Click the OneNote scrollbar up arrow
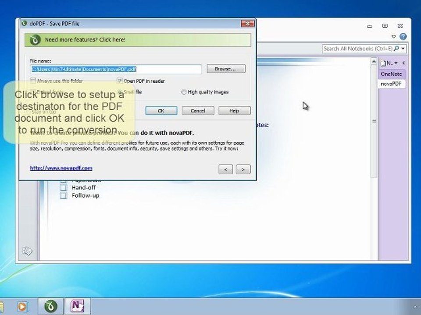 (x=374, y=62)
